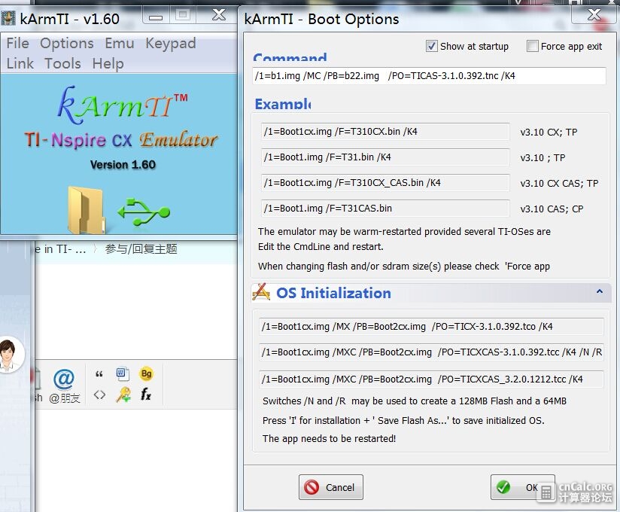Click the yellow Bg background icon
The image size is (620, 512).
(146, 373)
